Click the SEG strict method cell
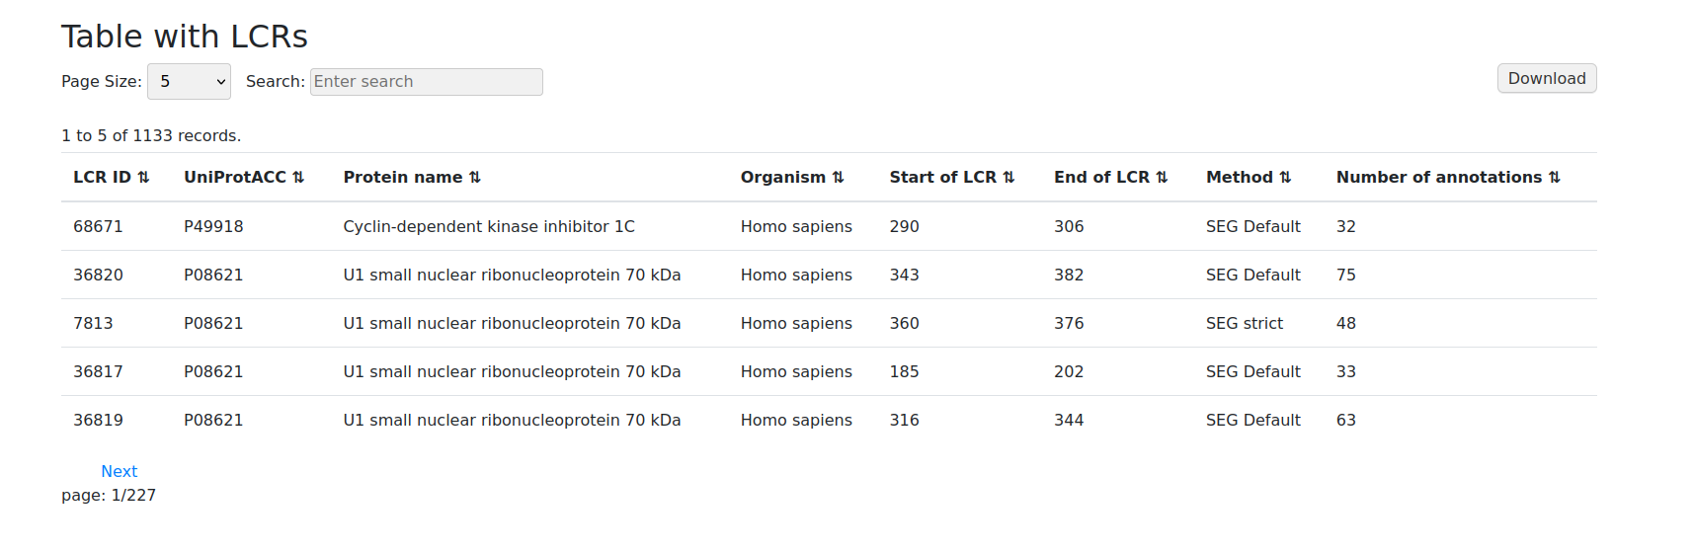The image size is (1693, 554). (x=1244, y=324)
